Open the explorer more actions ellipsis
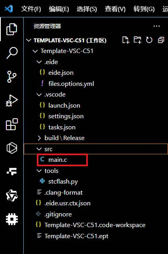Viewport: 168px width, 254px height. [157, 26]
